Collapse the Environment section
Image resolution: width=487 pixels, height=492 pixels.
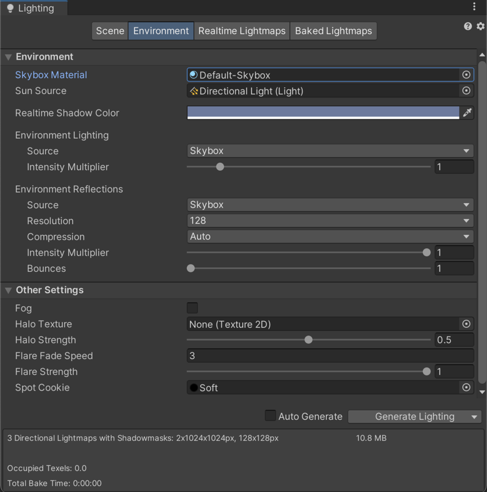pos(9,57)
